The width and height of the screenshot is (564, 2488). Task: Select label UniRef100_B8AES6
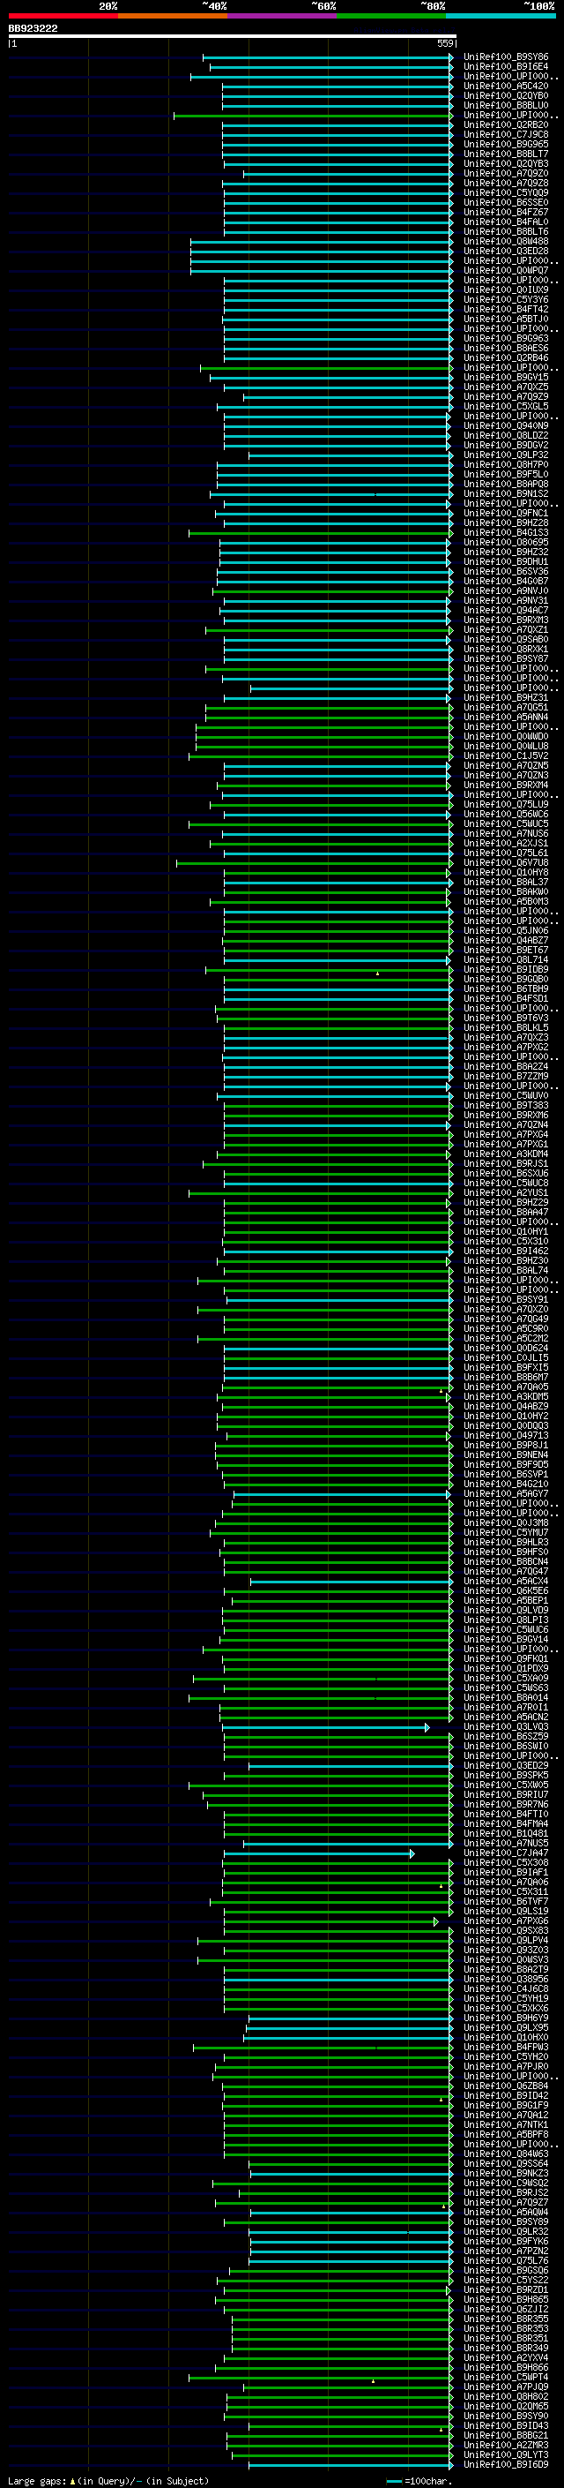tap(505, 349)
